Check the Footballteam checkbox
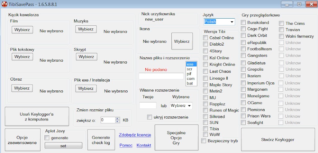This screenshot has height=153, width=318. point(243,49)
